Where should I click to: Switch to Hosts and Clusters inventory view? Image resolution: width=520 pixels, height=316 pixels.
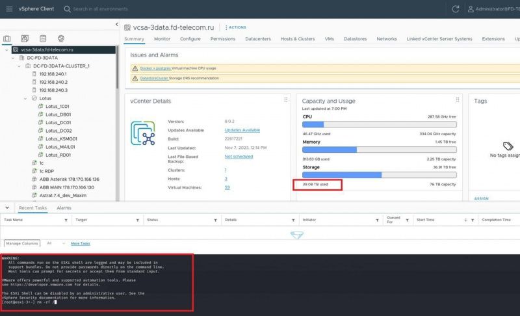(7, 38)
